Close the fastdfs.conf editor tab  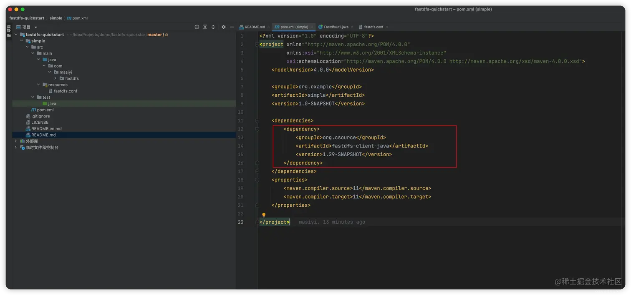pyautogui.click(x=387, y=27)
